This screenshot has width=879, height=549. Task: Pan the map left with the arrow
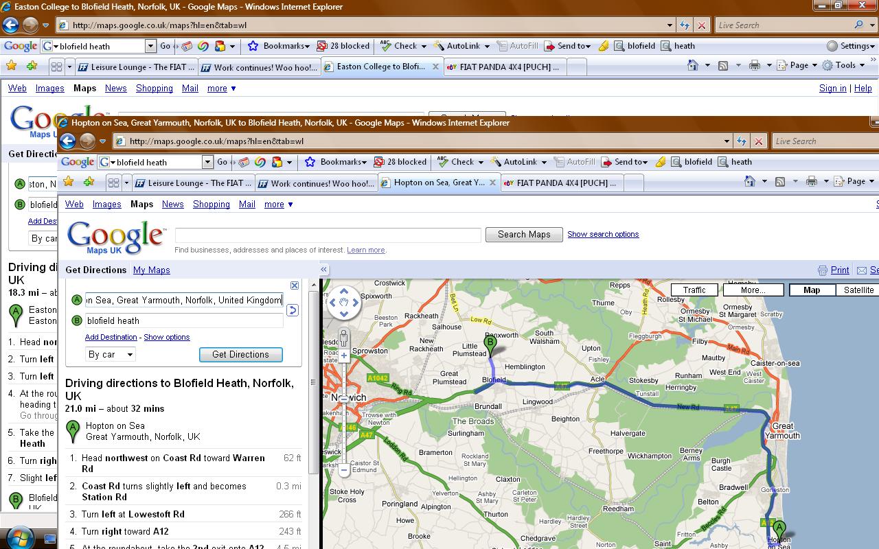coord(333,302)
